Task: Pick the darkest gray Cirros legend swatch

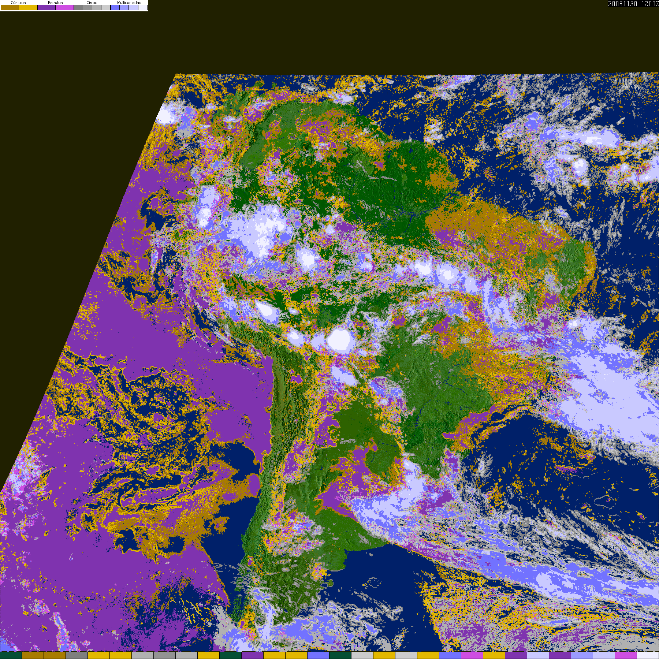Action: (78, 7)
